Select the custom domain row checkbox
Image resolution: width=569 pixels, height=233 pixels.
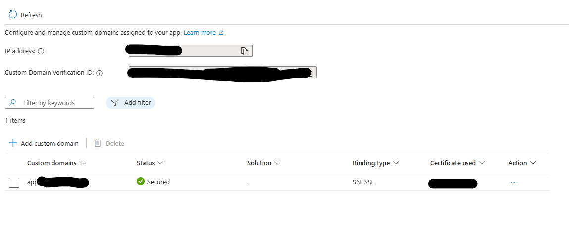tap(14, 182)
